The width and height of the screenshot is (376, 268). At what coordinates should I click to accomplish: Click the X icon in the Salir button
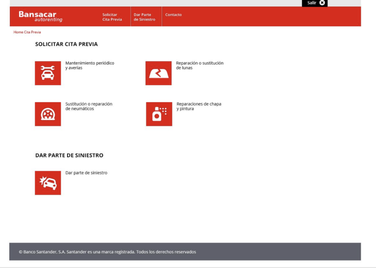point(322,3)
